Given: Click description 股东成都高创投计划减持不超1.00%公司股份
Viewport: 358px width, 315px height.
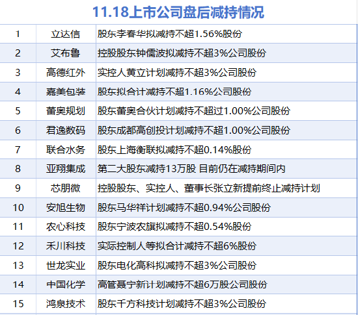Looking at the screenshot, I should tap(194, 131).
